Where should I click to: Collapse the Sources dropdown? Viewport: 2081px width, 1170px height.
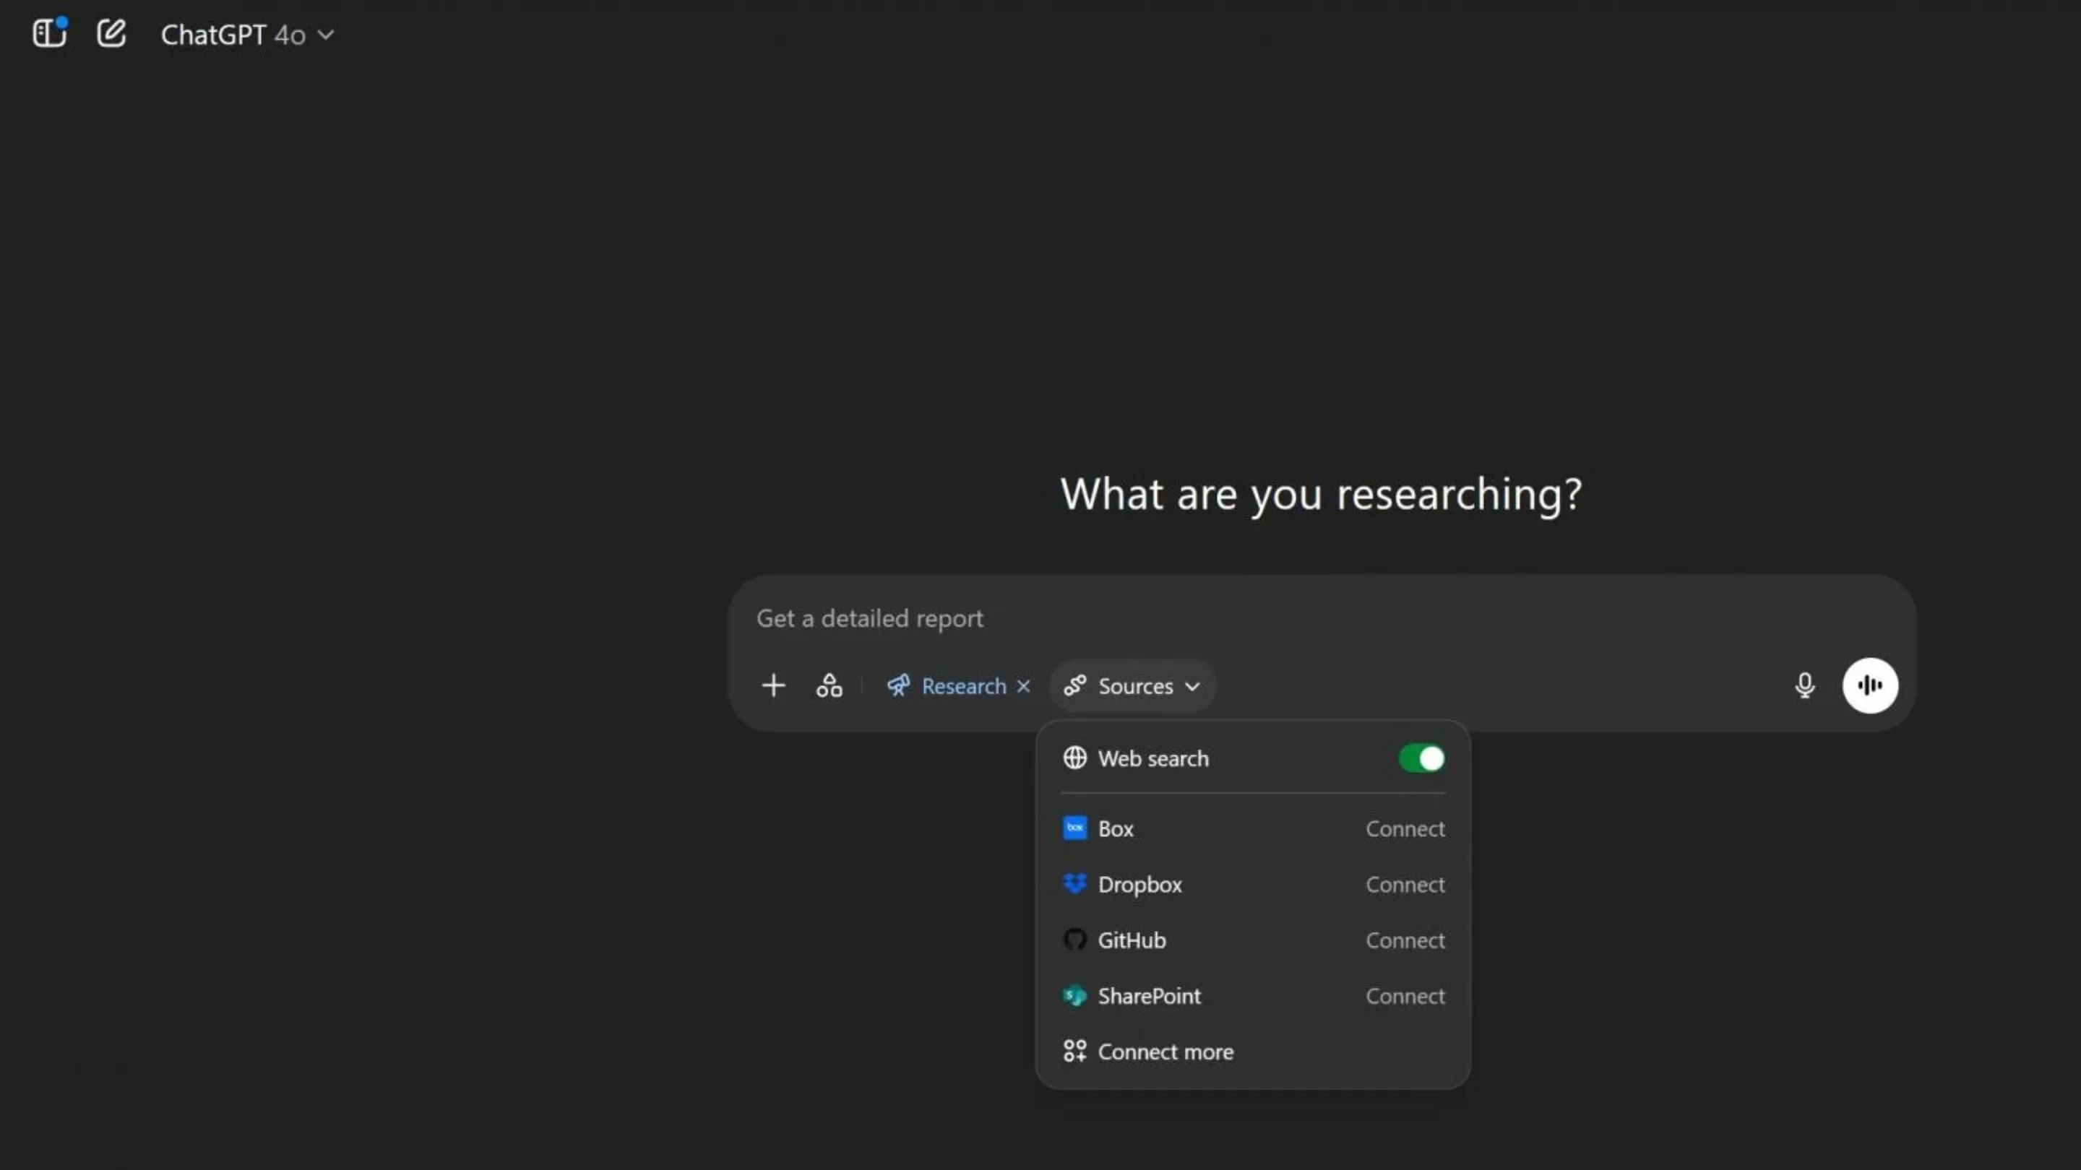tap(1132, 685)
